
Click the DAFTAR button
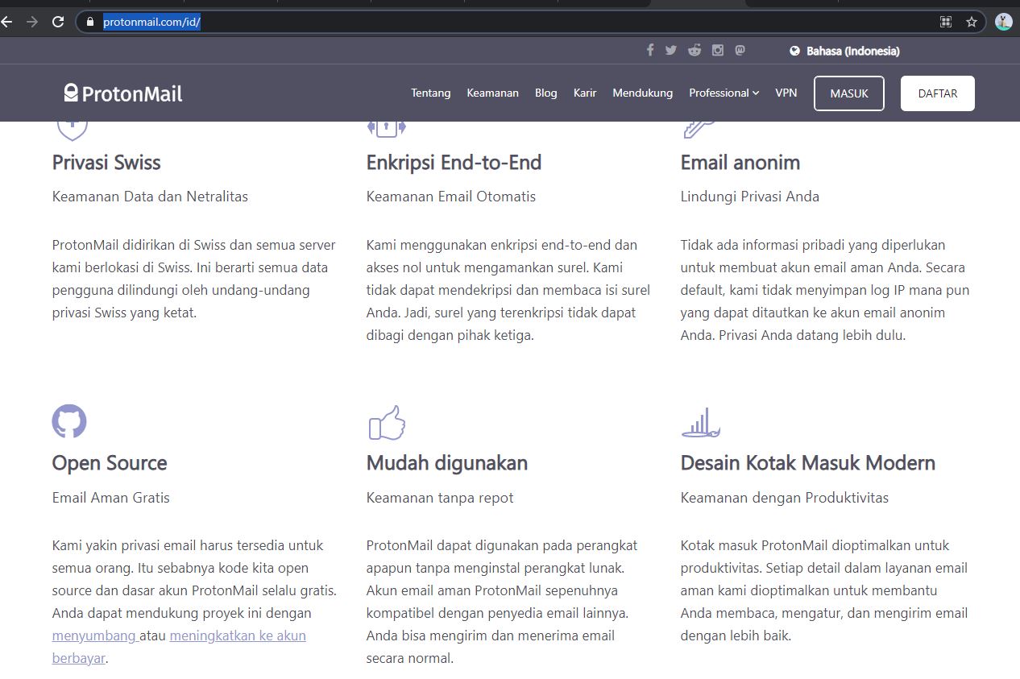click(938, 93)
